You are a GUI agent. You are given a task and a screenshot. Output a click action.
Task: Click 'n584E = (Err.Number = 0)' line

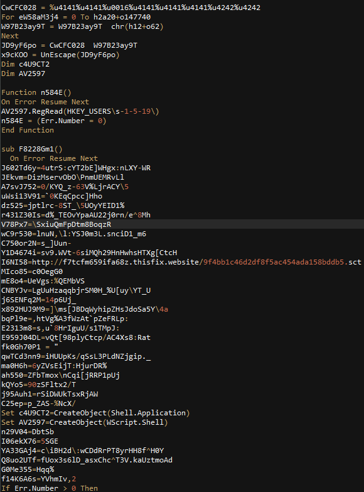pos(54,121)
